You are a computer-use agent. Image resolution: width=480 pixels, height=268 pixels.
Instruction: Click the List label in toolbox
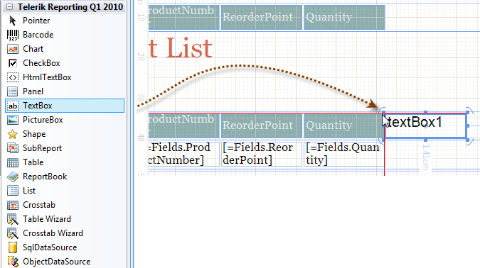pos(29,191)
